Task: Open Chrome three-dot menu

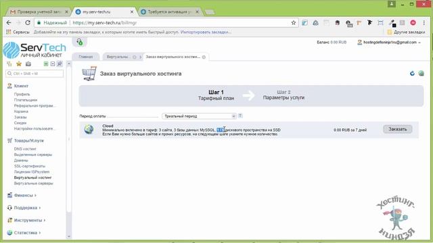Action: pyautogui.click(x=424, y=23)
